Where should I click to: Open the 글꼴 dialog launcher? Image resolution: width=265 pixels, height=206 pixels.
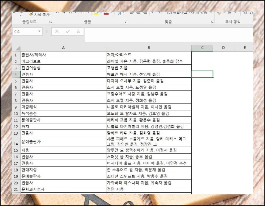[x=125, y=22]
